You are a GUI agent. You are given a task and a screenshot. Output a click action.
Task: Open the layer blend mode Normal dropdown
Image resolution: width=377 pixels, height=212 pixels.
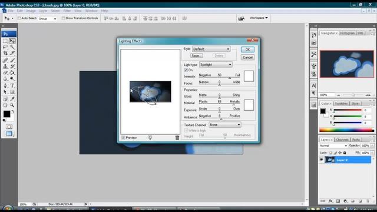[x=333, y=145]
